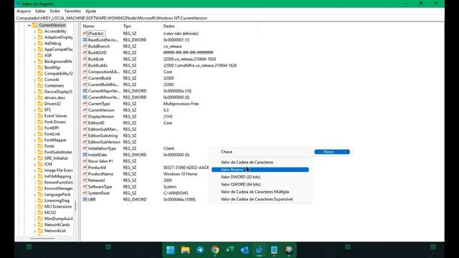
Task: Expand the Console key
Action: pos(34,80)
